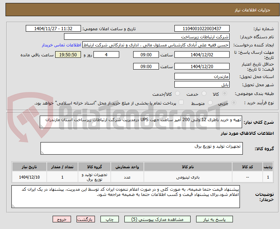Click the remaining time field 19:50:50

pos(68,54)
